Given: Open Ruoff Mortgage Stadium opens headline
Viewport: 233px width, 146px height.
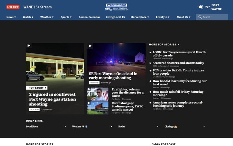Looking at the screenshot, I should (128, 106).
